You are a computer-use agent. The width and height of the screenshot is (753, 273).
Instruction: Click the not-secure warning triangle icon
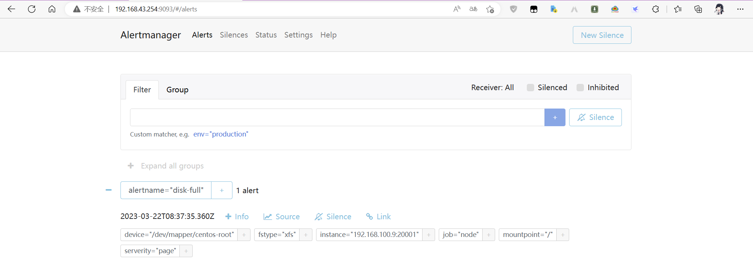pyautogui.click(x=77, y=9)
